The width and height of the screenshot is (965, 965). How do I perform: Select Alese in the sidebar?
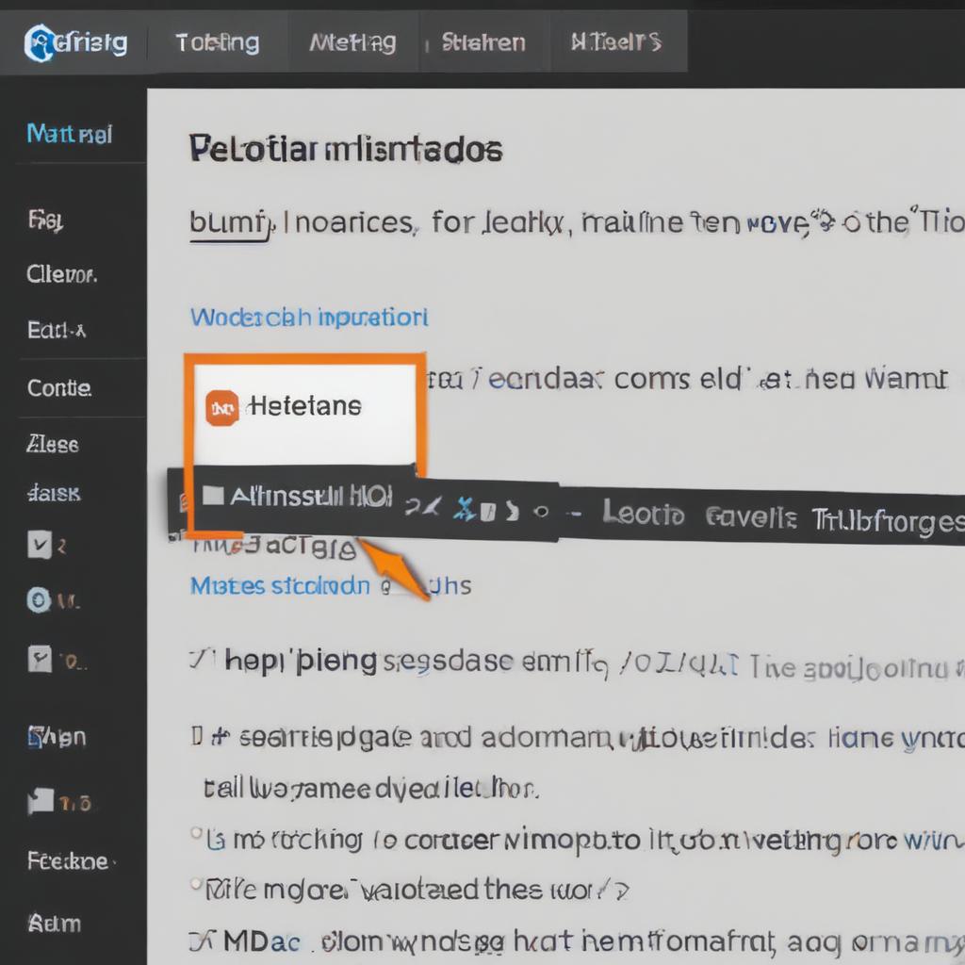(x=53, y=444)
